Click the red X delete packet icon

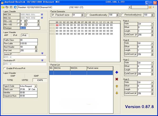[117, 79]
